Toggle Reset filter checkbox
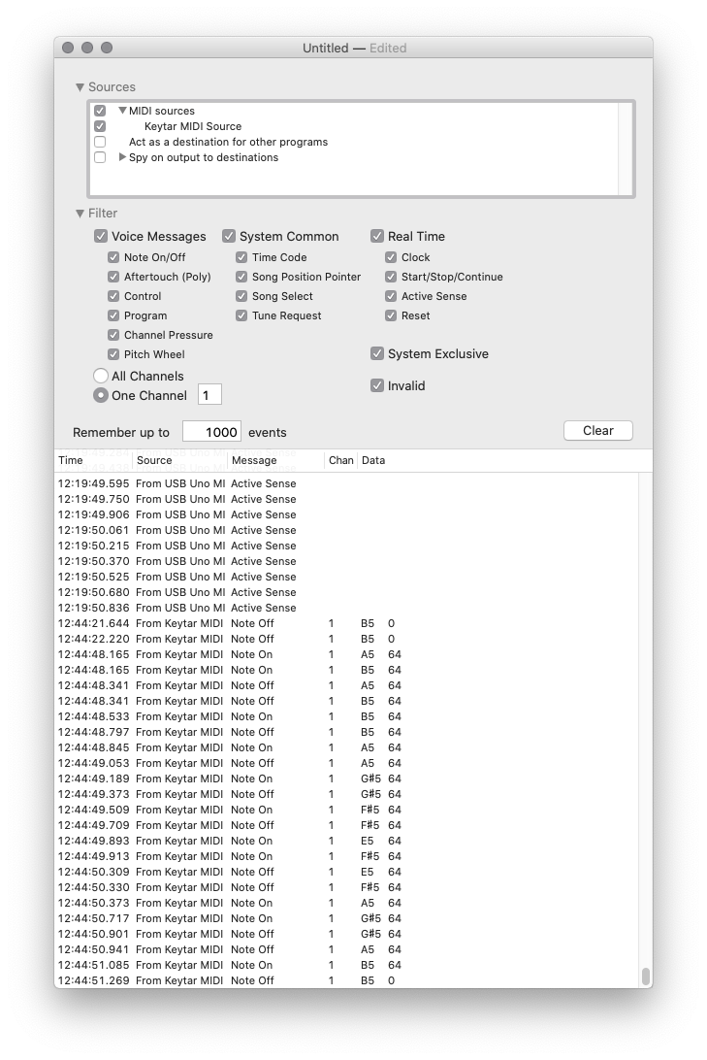Screen dimensions: 707x1060 (x=390, y=315)
